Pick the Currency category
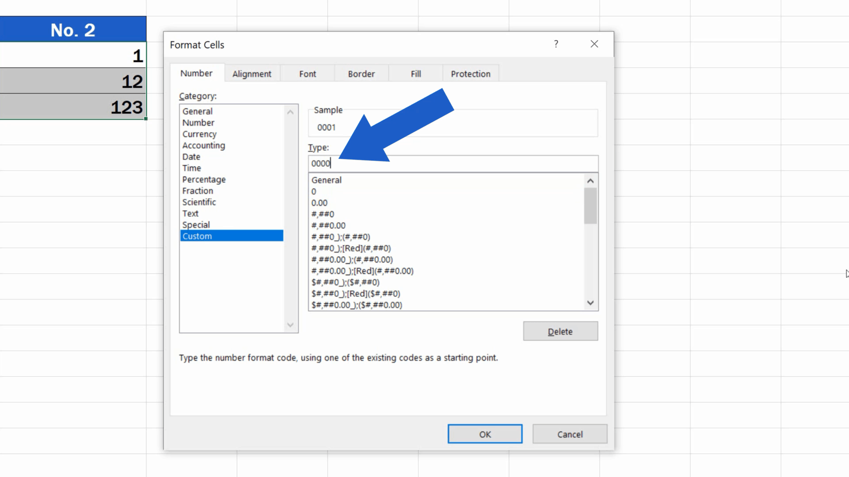The image size is (849, 477). tap(231, 134)
